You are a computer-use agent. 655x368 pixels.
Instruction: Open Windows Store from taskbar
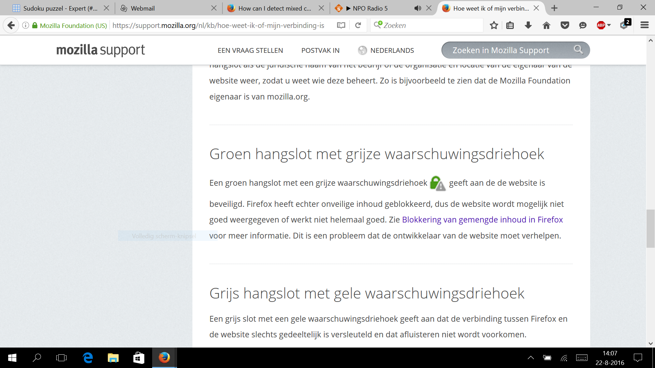139,358
